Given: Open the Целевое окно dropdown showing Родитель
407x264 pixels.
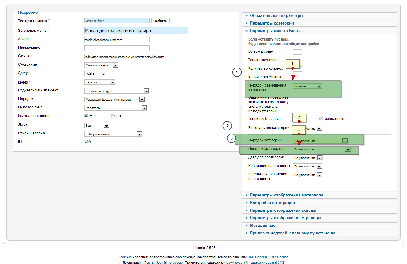Looking at the screenshot, I should click(x=115, y=108).
